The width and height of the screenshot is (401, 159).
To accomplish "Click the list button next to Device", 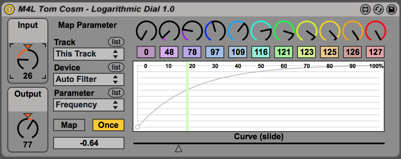I will [116, 67].
